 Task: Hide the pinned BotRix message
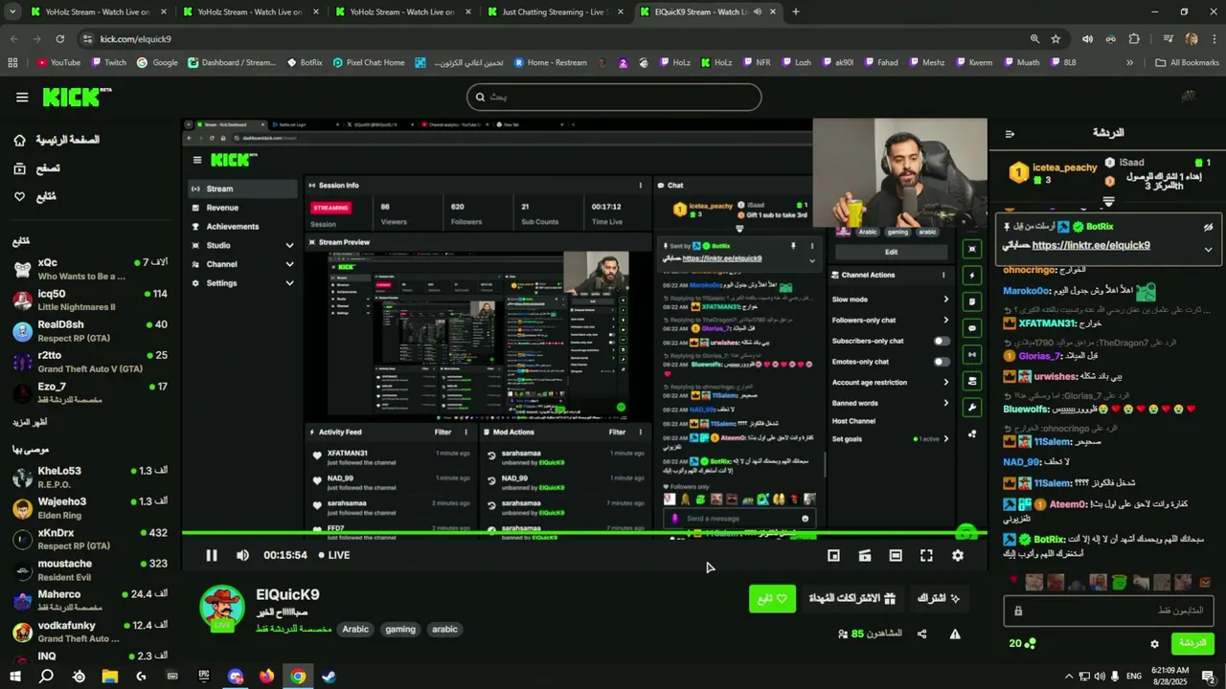pyautogui.click(x=1208, y=227)
